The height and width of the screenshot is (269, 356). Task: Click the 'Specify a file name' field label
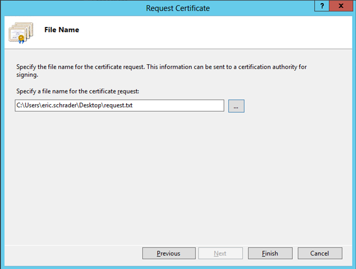click(x=78, y=91)
